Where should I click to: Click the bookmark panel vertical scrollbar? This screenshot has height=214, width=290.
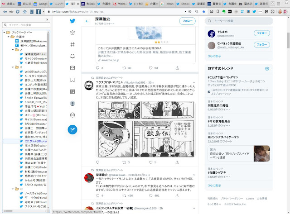point(48,62)
